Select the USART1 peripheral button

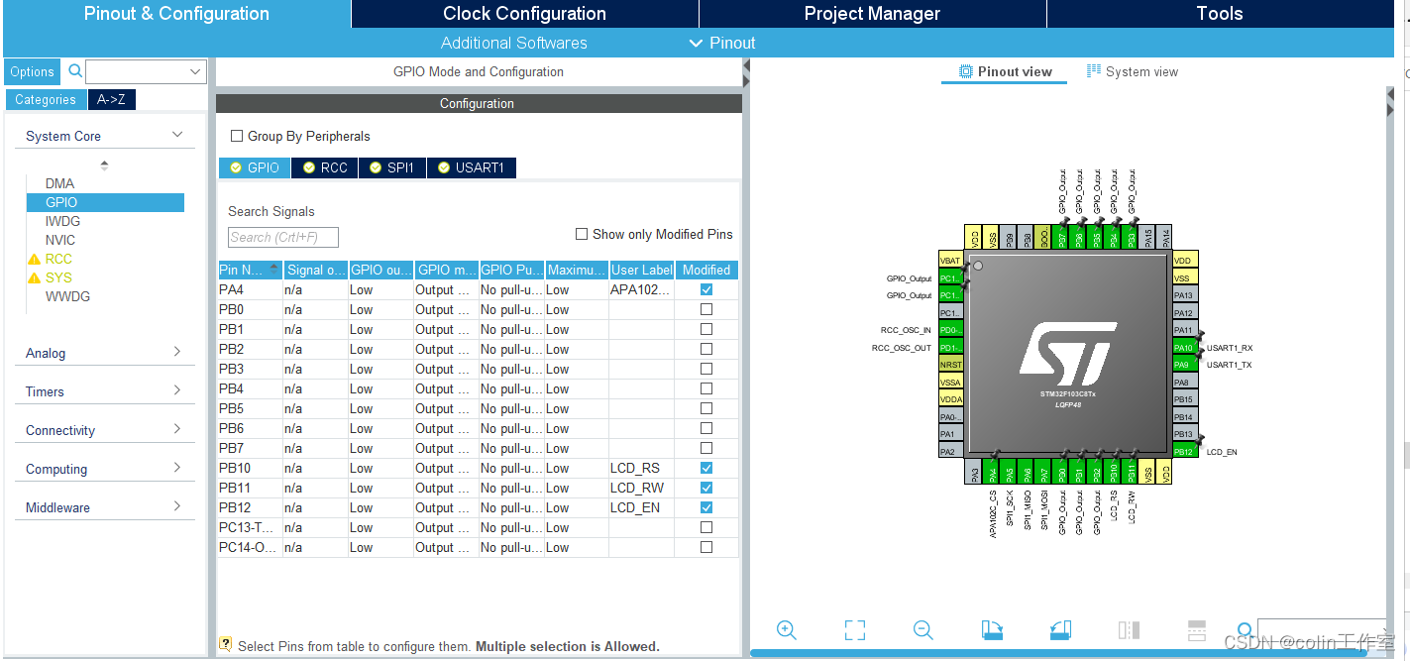[x=471, y=167]
